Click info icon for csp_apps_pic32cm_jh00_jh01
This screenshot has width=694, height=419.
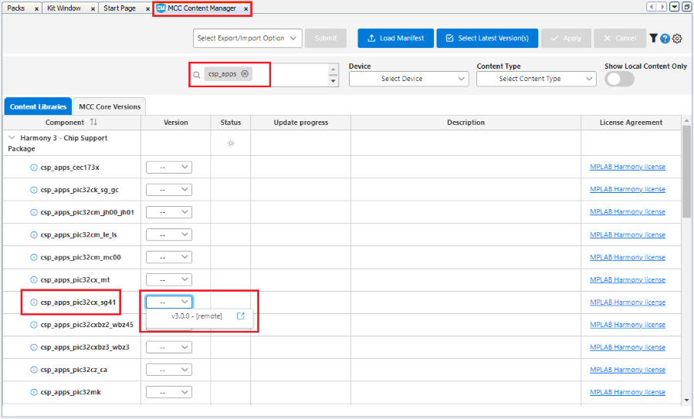click(34, 212)
